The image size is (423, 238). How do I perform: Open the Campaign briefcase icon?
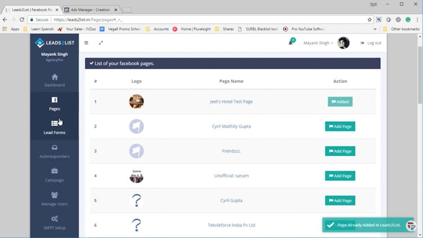tap(55, 171)
